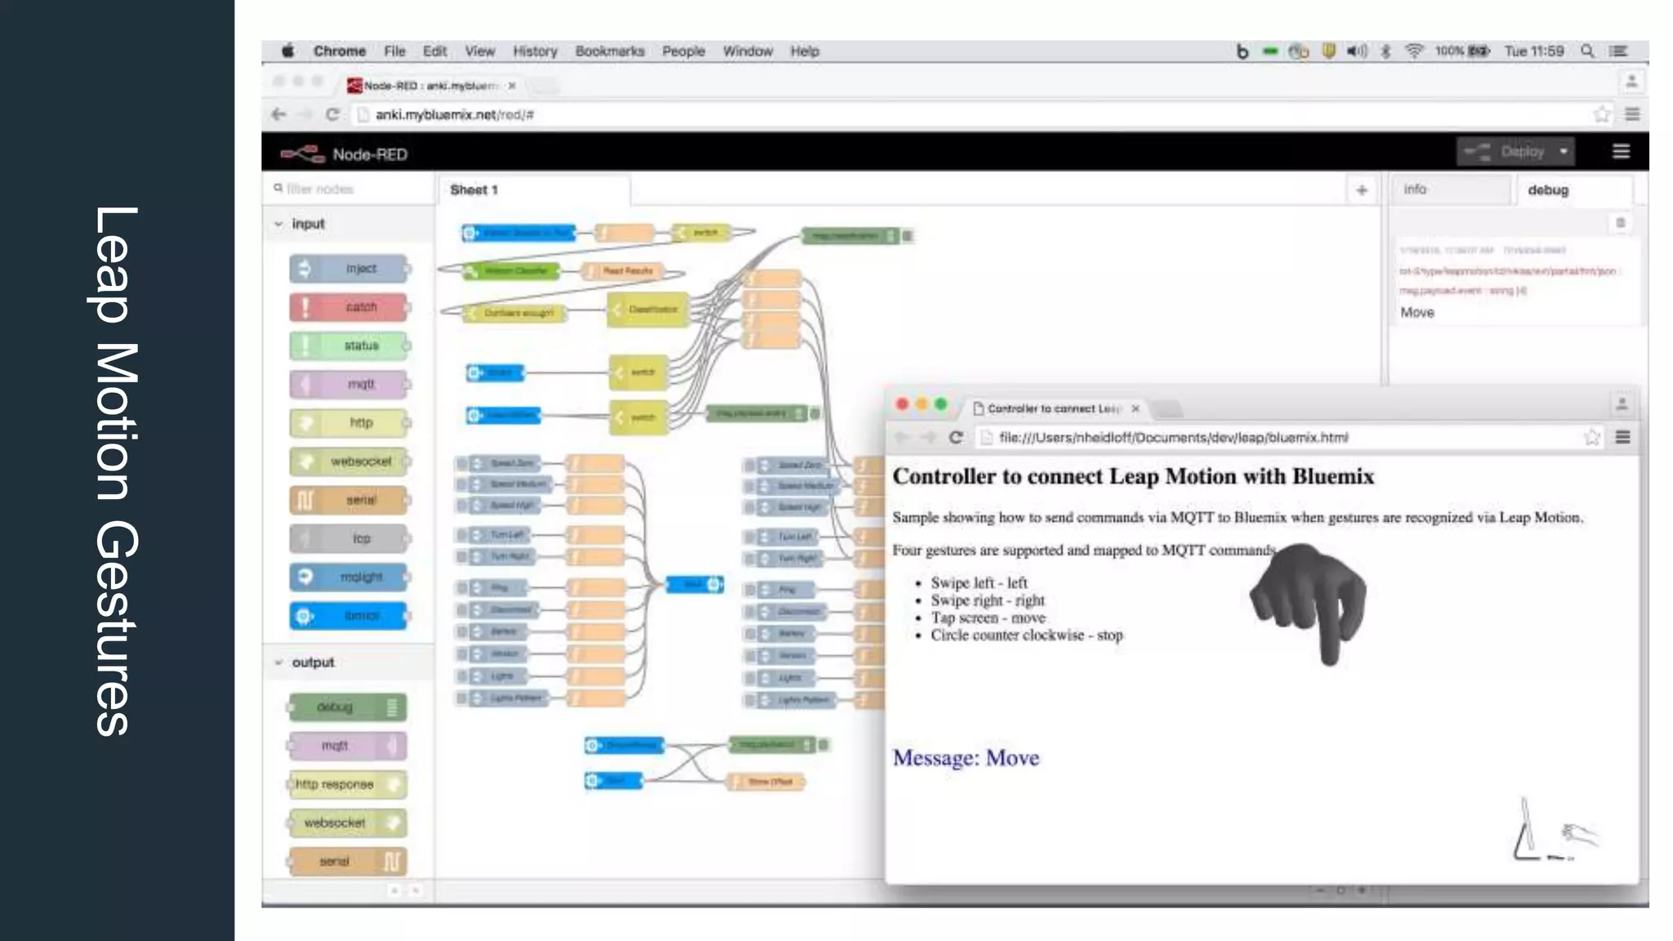Screen dimensions: 1673x941
Task: Open the Deploy dropdown arrow
Action: tap(1563, 152)
